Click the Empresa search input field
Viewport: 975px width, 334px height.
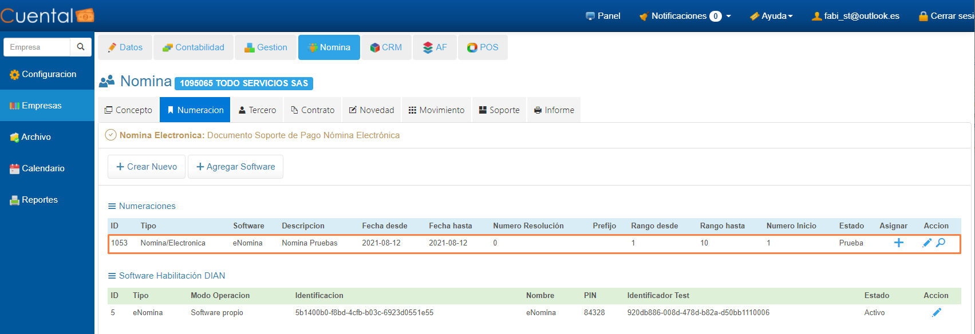click(x=37, y=47)
